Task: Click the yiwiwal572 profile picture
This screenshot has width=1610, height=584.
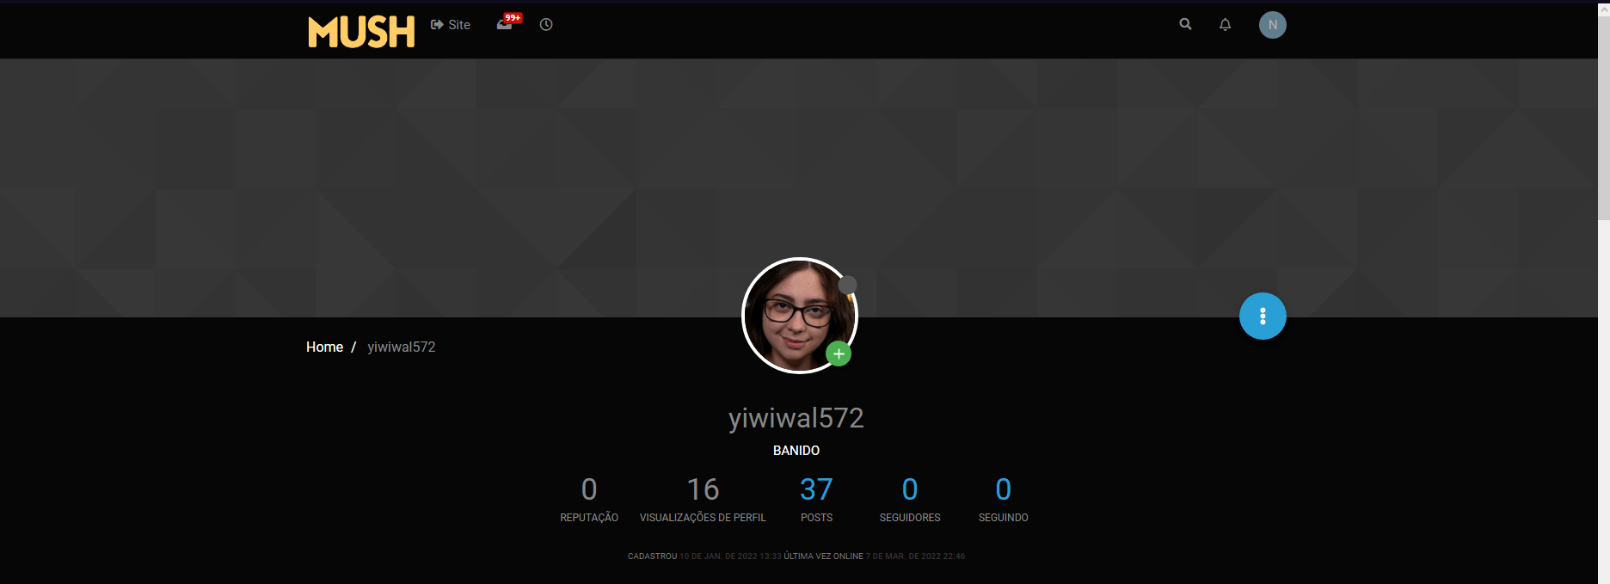Action: [799, 316]
